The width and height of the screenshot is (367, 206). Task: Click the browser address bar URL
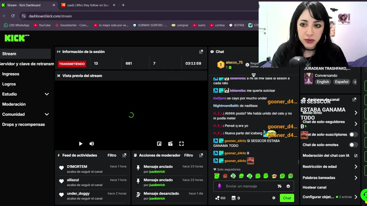(x=50, y=16)
